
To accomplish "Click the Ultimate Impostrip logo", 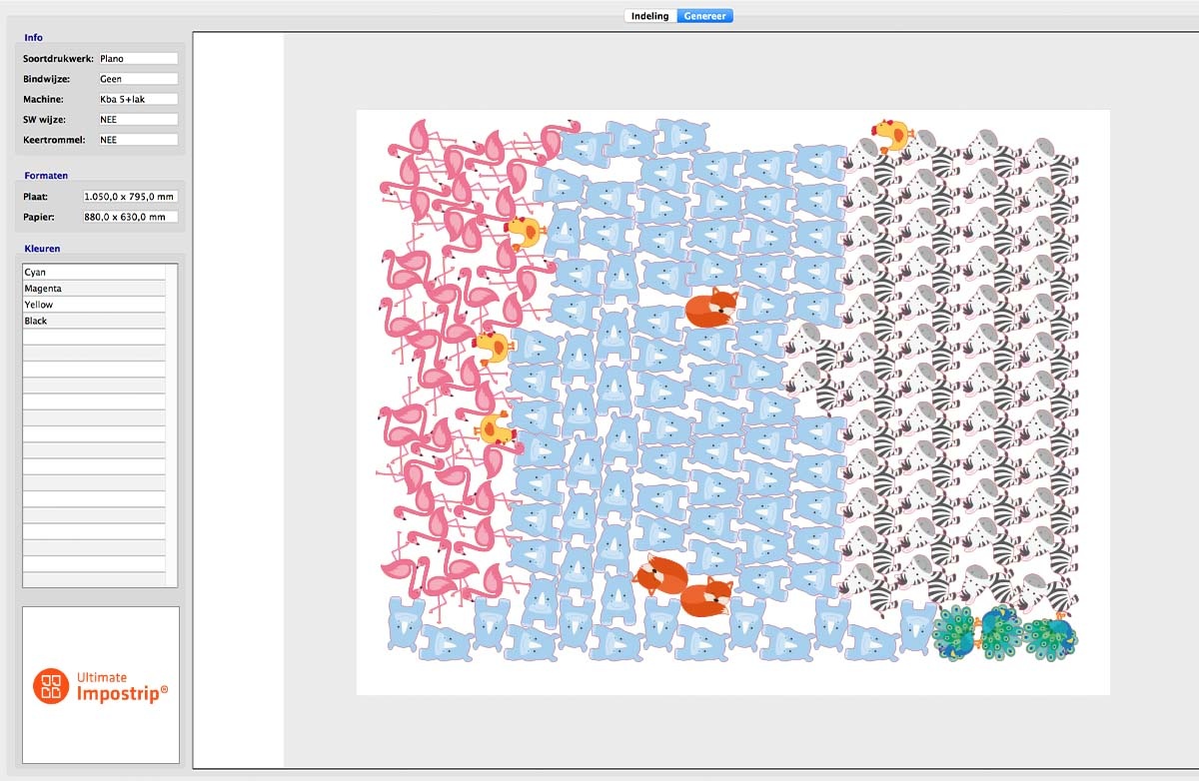I will 101,685.
